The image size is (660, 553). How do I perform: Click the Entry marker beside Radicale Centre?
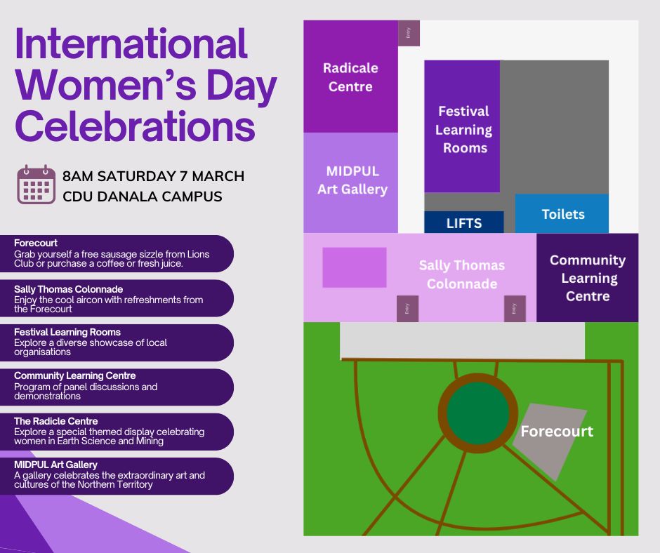pos(409,33)
